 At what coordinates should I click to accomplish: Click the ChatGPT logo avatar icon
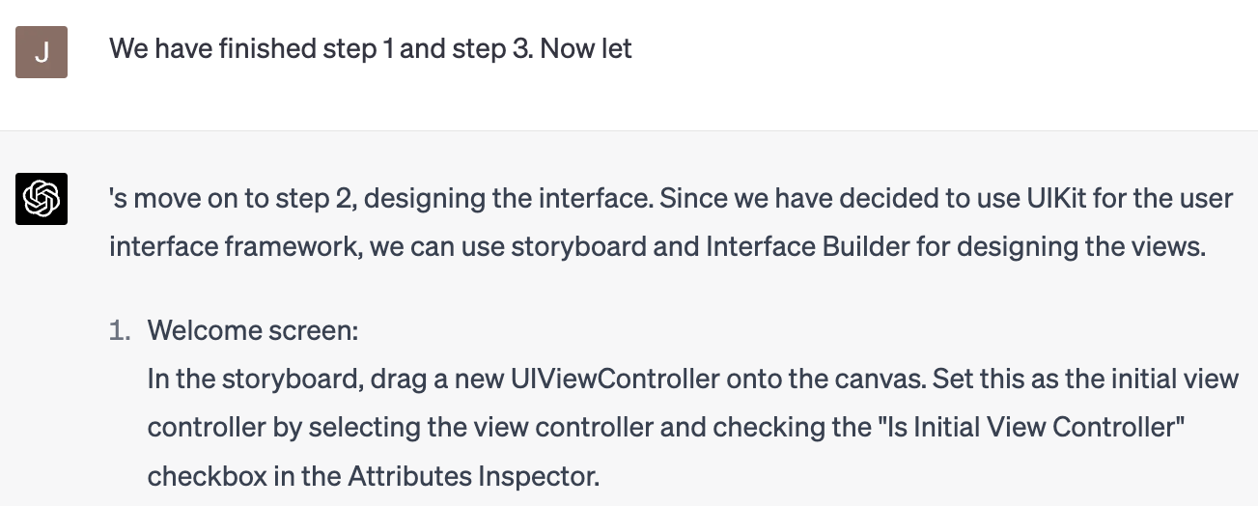(42, 199)
